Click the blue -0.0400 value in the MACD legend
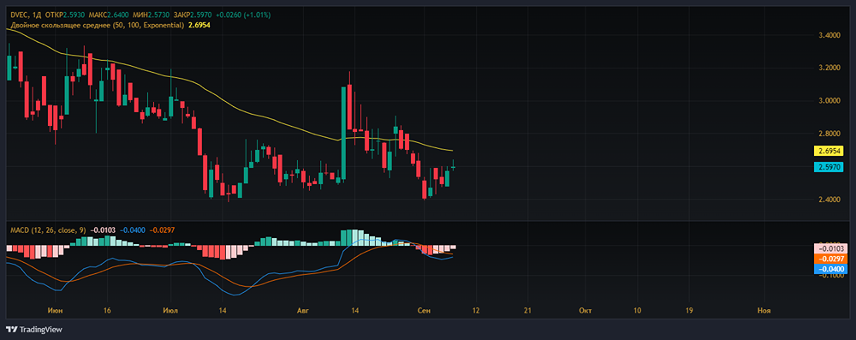This screenshot has width=856, height=340. (133, 230)
